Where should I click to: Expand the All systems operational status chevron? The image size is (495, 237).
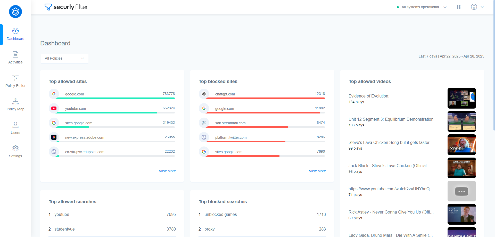click(x=445, y=7)
